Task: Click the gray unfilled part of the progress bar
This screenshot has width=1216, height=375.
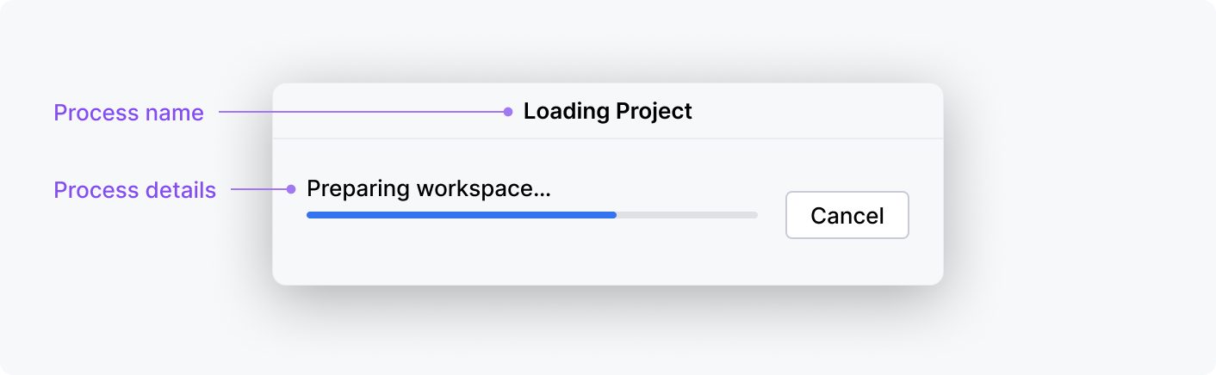Action: tap(686, 214)
